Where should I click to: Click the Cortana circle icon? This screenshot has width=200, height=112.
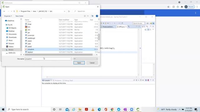click(x=54, y=109)
